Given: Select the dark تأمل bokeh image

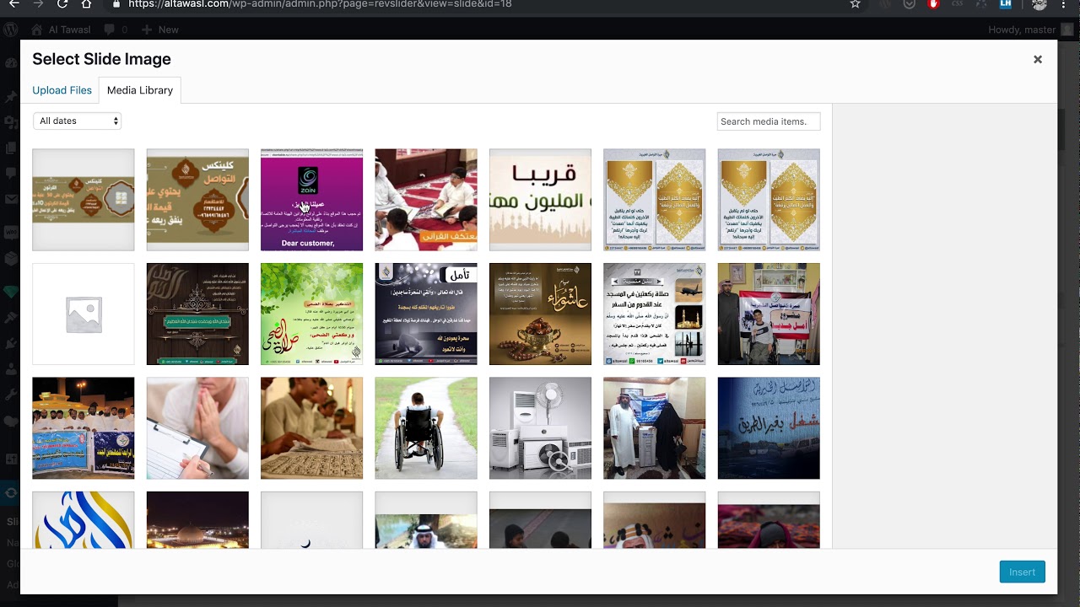Looking at the screenshot, I should (x=426, y=314).
